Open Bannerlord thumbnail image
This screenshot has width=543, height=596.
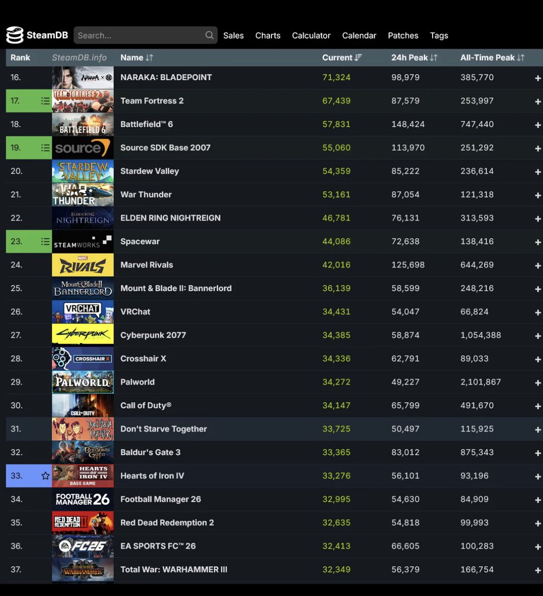point(83,288)
